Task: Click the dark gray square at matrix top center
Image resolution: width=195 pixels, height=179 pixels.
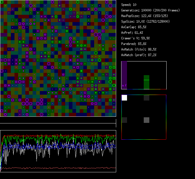Action: coord(147,97)
